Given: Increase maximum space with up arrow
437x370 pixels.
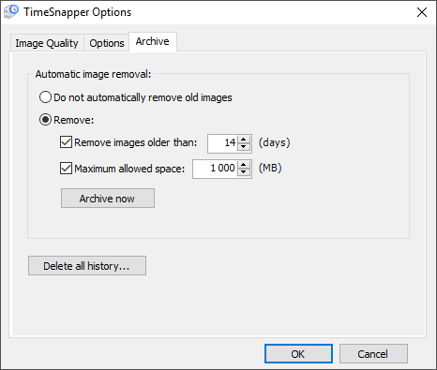Looking at the screenshot, I should pyautogui.click(x=244, y=165).
